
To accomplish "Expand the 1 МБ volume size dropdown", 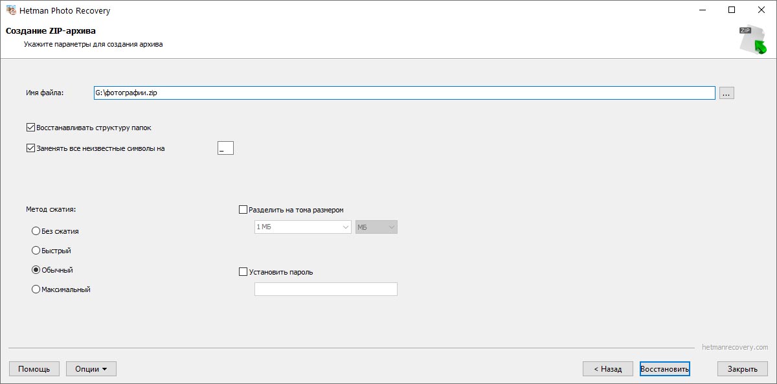I will coord(303,227).
